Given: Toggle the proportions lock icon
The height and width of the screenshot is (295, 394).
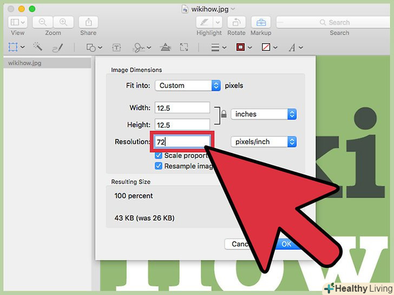Looking at the screenshot, I should (224, 114).
